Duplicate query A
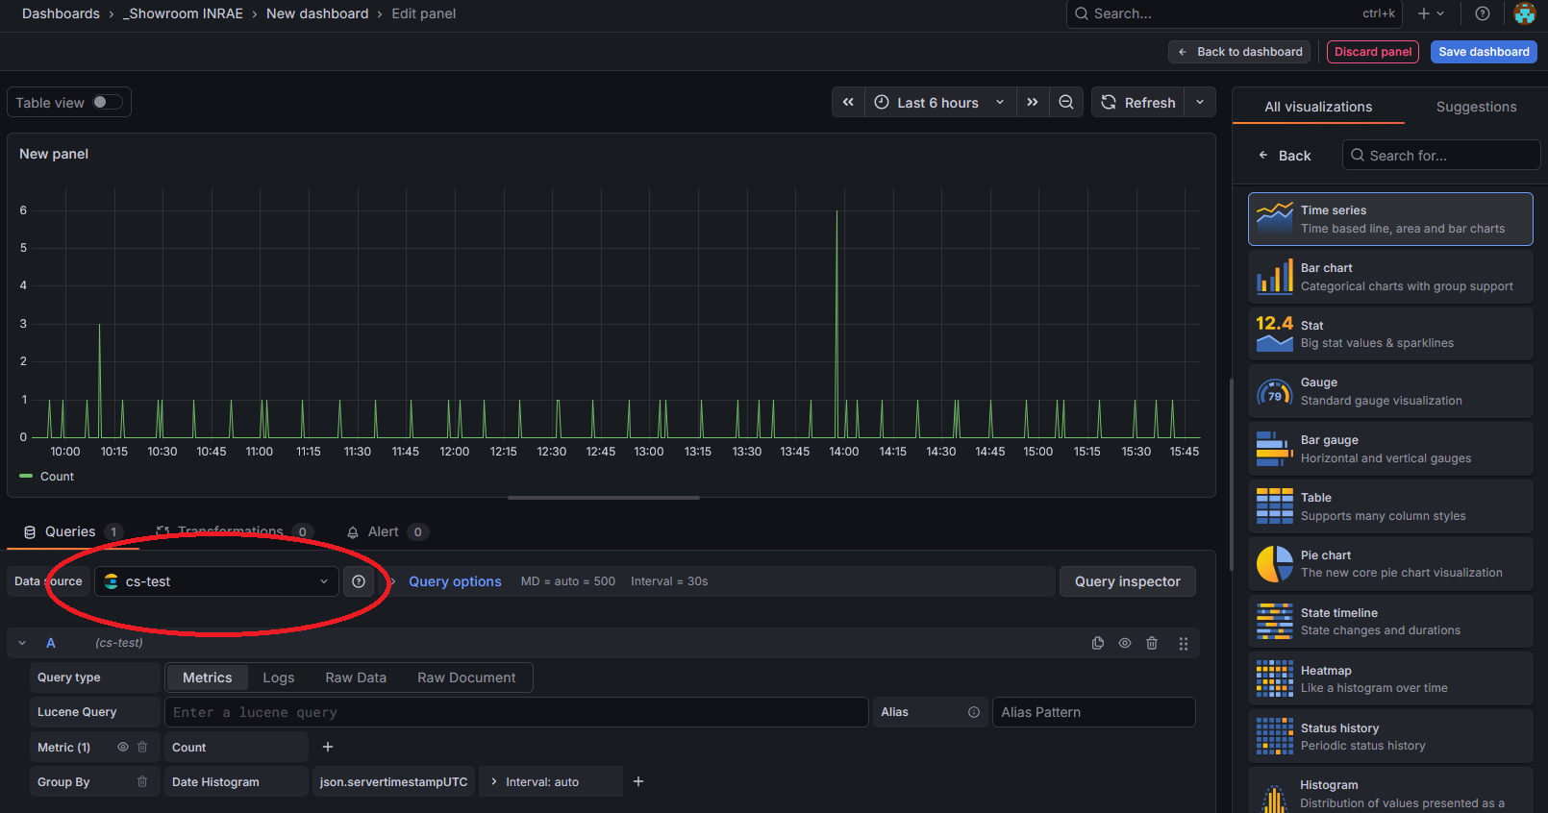 tap(1098, 643)
